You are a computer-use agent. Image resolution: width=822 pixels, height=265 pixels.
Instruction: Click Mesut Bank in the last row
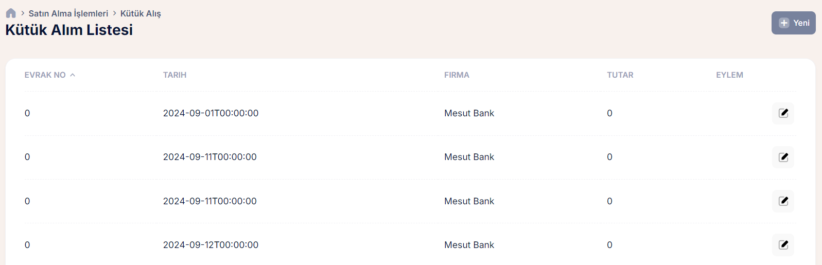tap(469, 245)
